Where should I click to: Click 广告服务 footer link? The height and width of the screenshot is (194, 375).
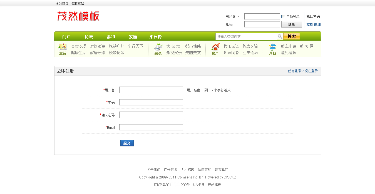pos(170,170)
